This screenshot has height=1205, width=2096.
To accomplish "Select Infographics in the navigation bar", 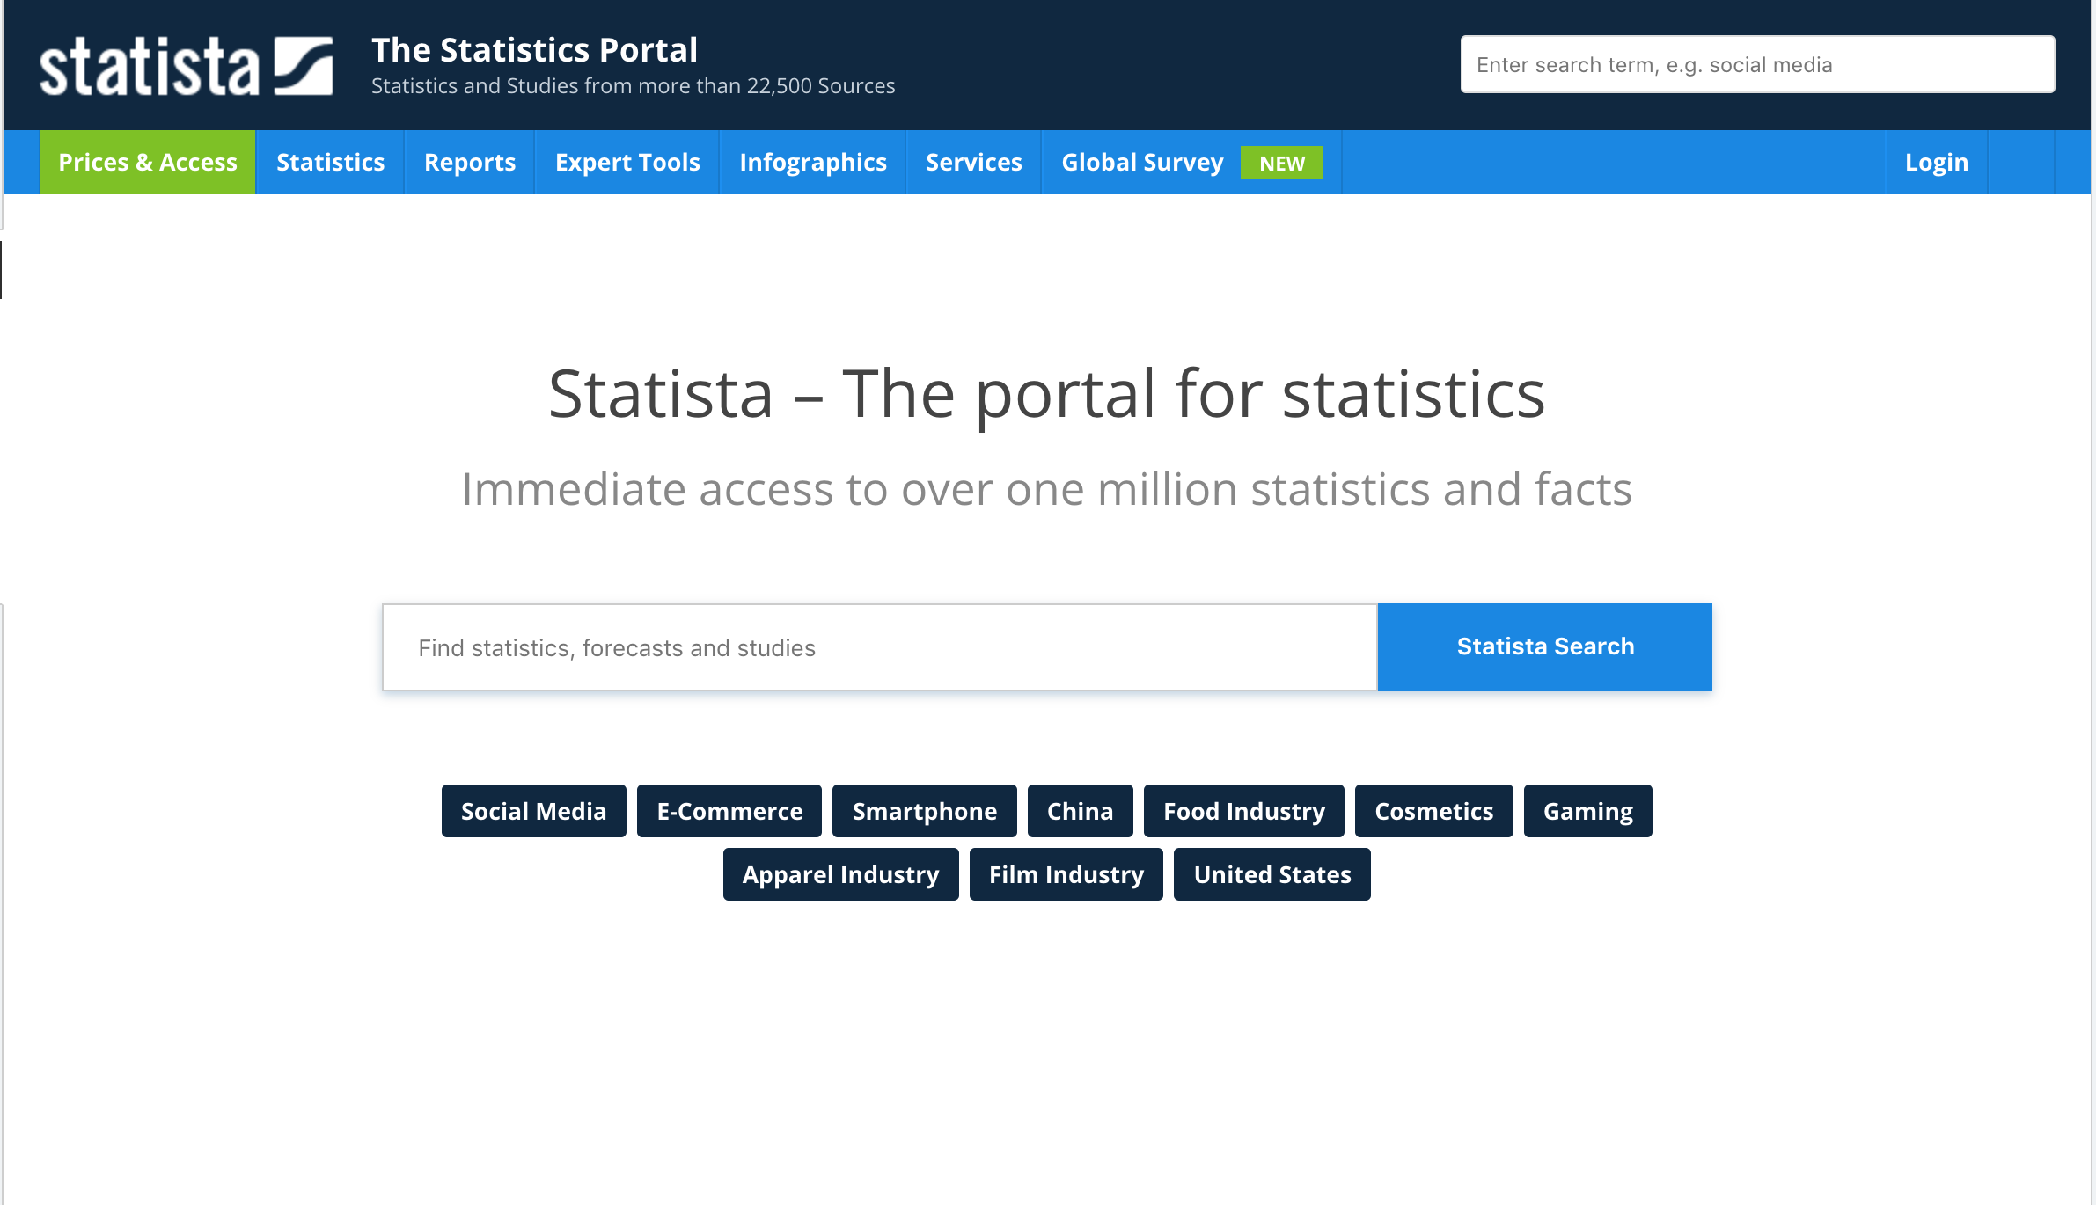I will click(x=813, y=163).
